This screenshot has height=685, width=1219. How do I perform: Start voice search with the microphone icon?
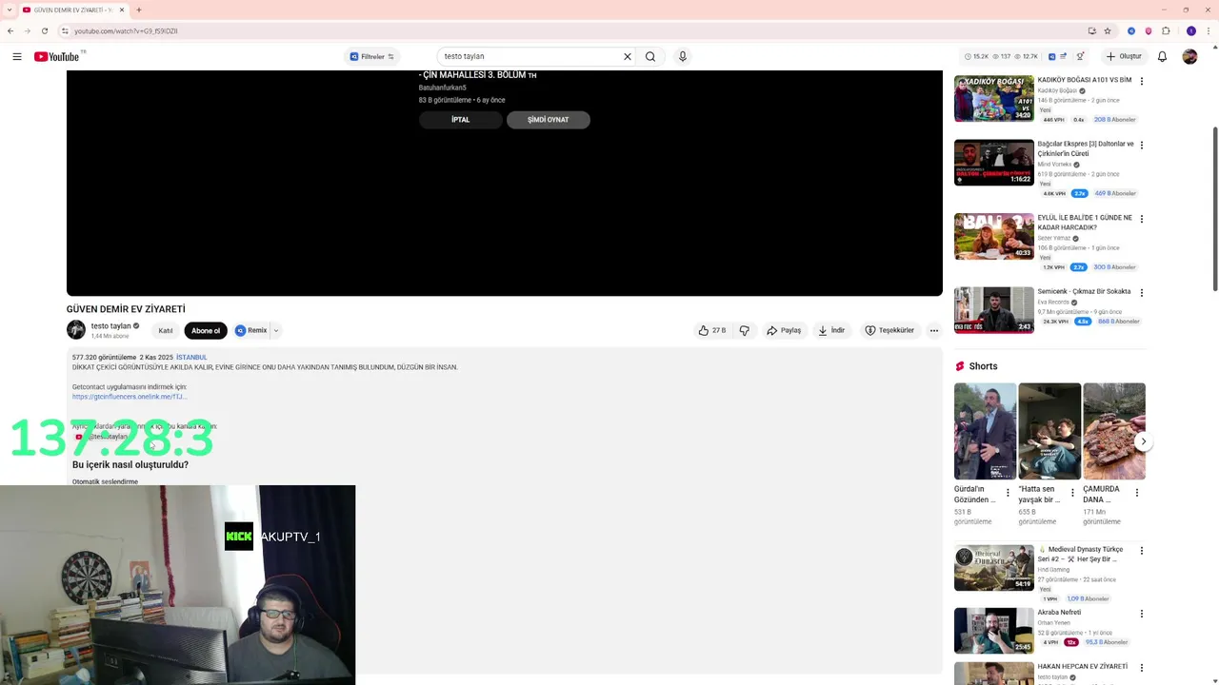pos(682,56)
